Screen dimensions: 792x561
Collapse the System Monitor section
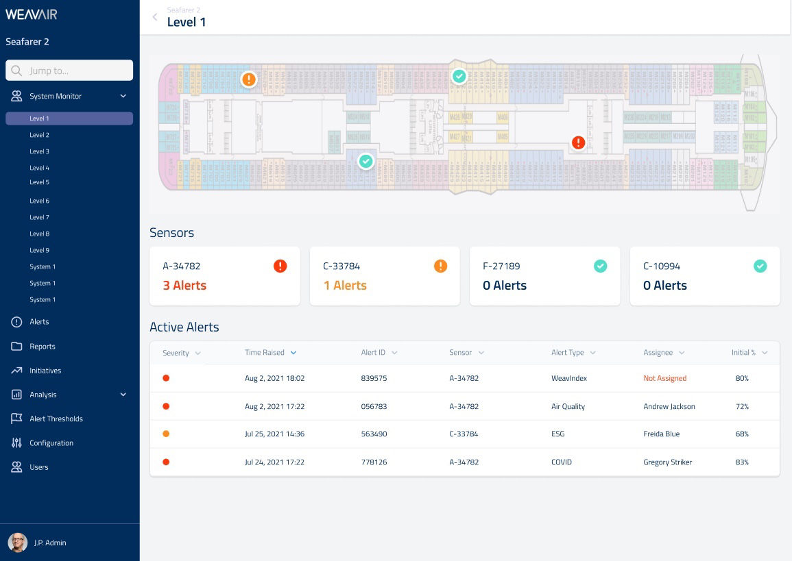[122, 96]
